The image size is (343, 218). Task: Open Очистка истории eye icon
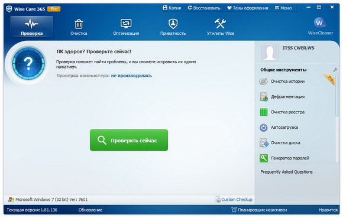[x=263, y=82]
